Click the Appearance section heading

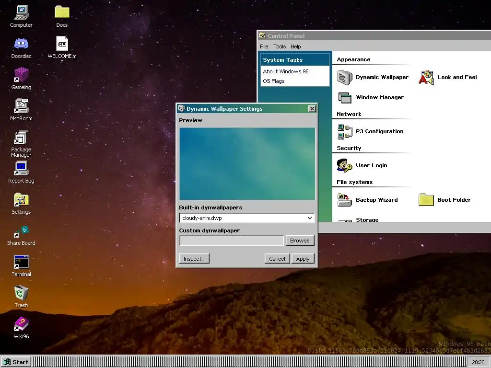click(353, 59)
